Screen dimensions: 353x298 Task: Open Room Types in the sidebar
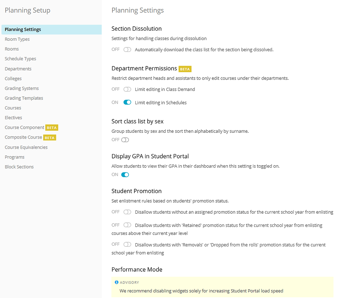click(17, 39)
